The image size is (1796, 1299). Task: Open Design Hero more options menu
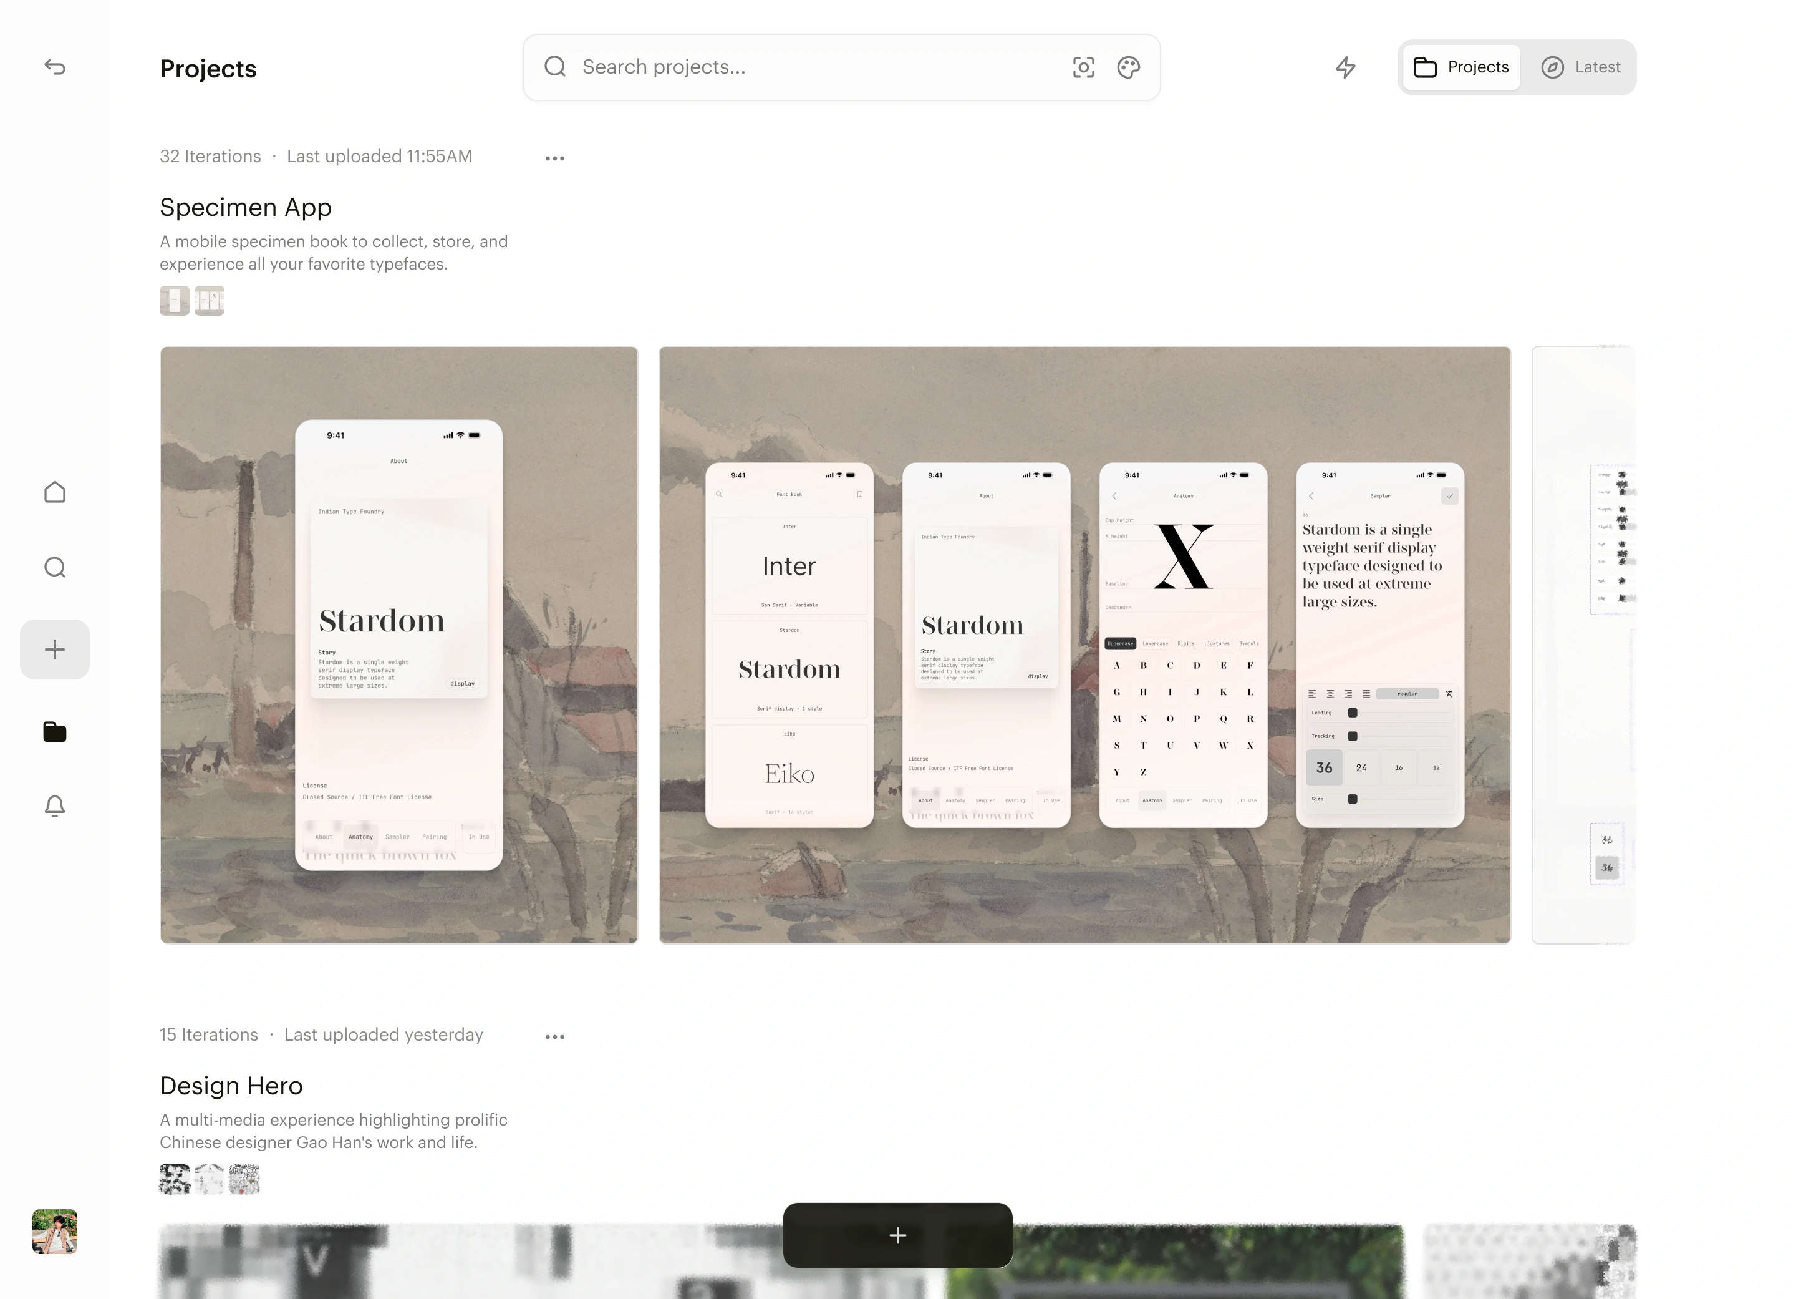(555, 1037)
